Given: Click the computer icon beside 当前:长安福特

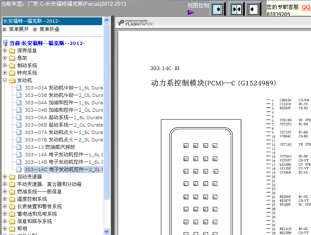Looking at the screenshot, I should (5, 43).
